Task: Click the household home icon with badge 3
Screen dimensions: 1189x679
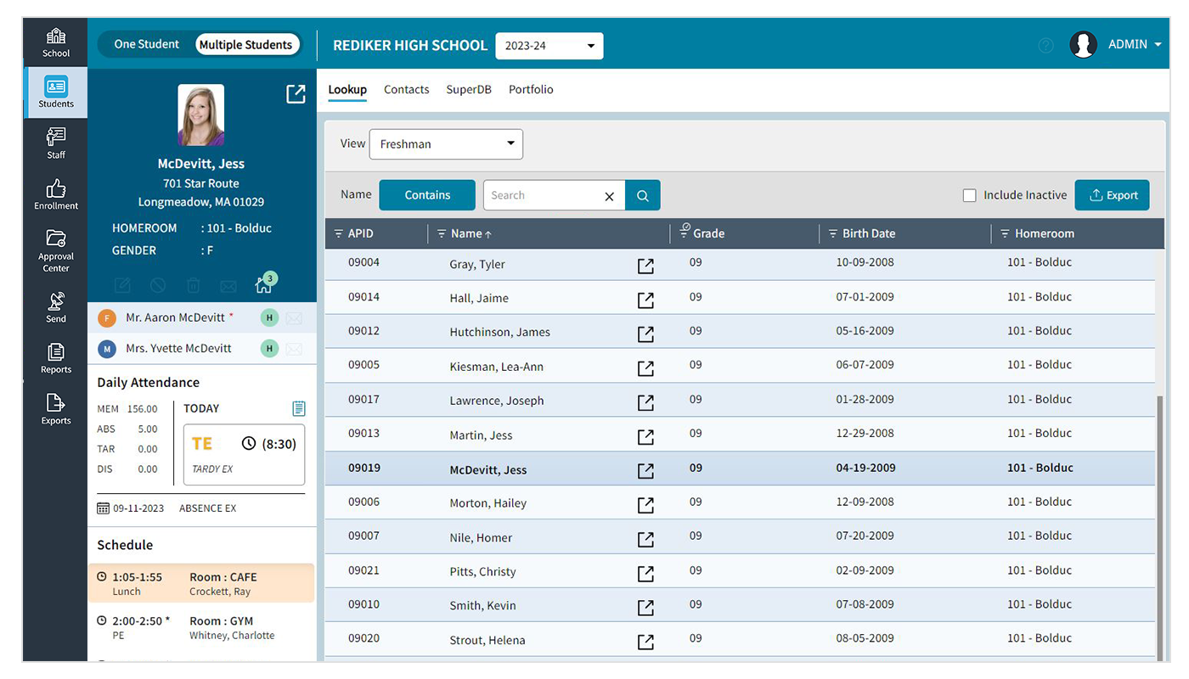Action: tap(263, 284)
